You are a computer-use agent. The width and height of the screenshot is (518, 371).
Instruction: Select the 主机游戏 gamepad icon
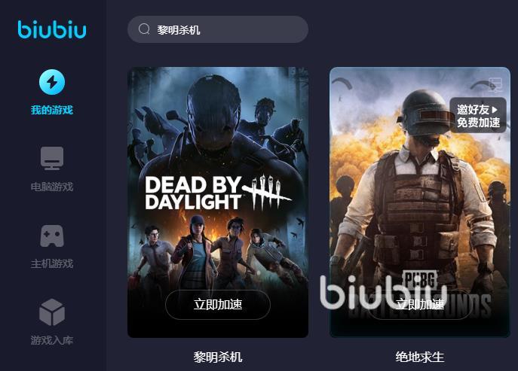click(x=52, y=236)
